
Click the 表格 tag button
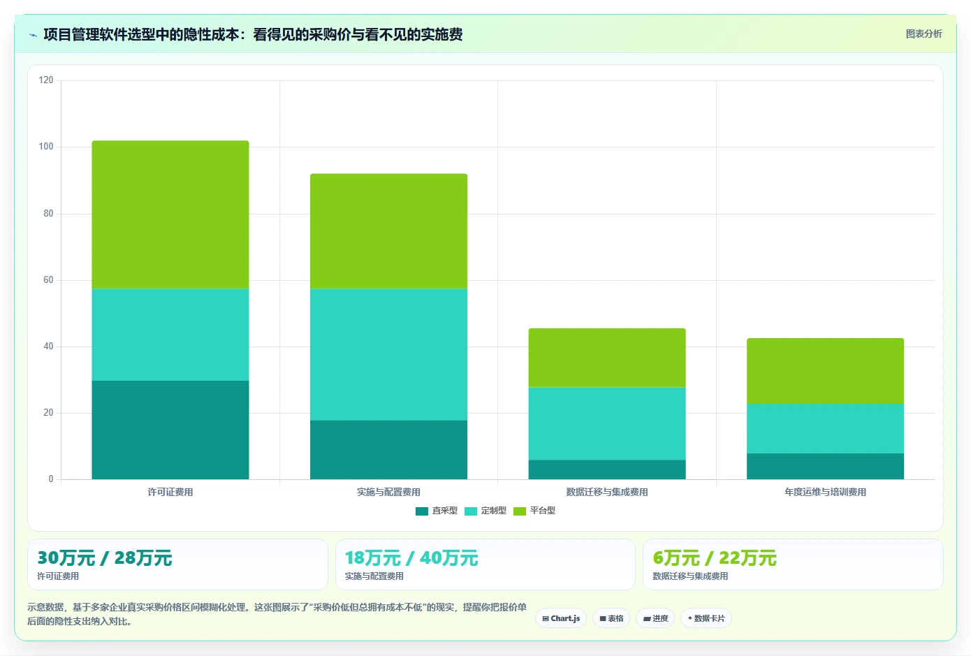tap(611, 618)
